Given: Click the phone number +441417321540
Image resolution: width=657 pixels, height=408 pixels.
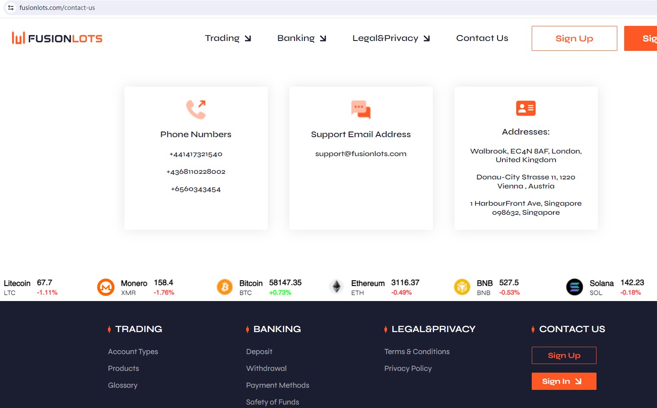Looking at the screenshot, I should [x=196, y=154].
